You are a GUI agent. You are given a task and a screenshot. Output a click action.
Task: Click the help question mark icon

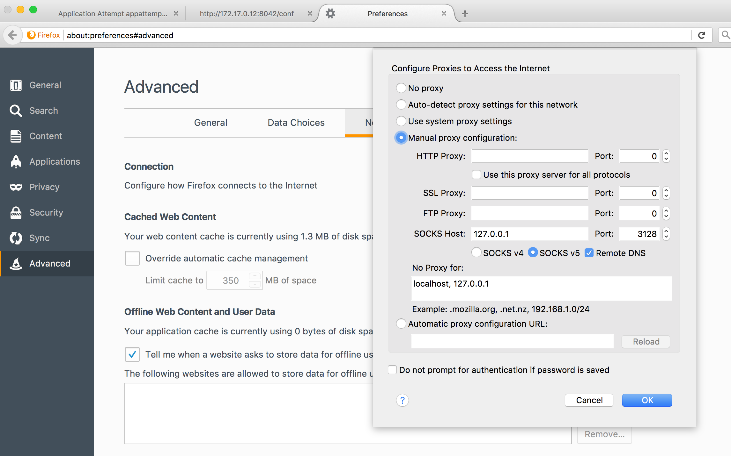[x=402, y=400]
